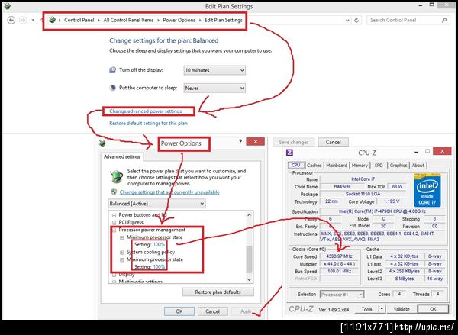The height and width of the screenshot is (335, 458).
Task: Select Control Panel breadcrumb
Action: pyautogui.click(x=79, y=20)
